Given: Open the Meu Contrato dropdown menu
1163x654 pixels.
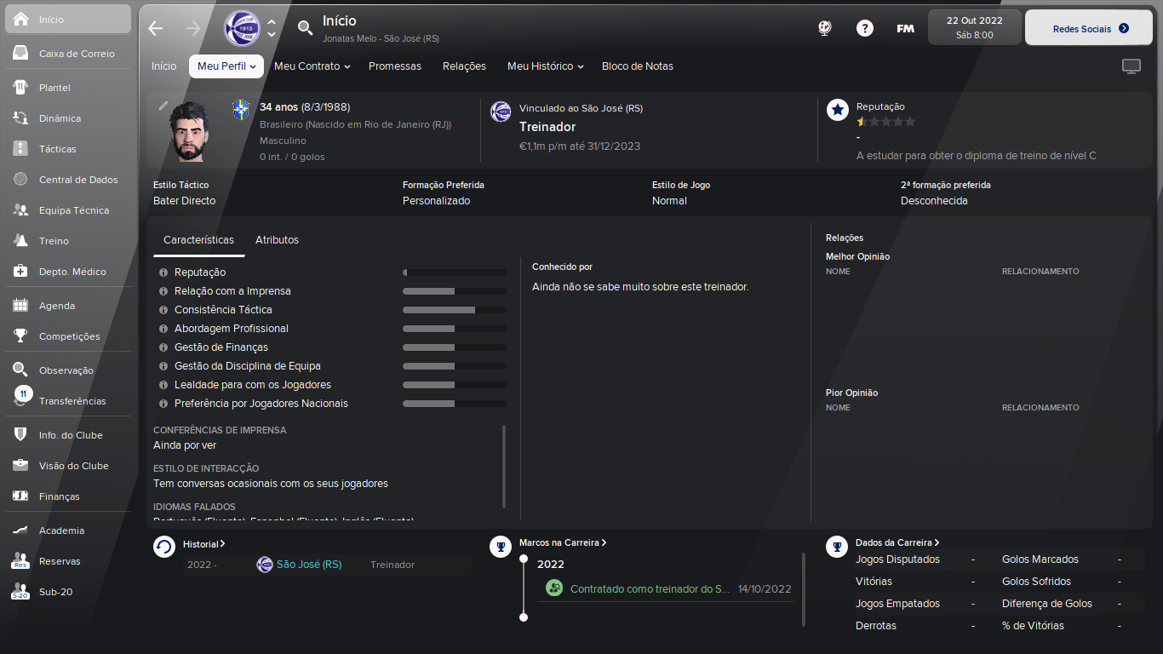Looking at the screenshot, I should click(x=312, y=66).
